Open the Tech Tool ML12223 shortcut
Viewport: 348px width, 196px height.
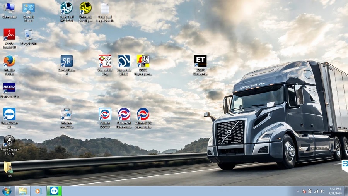pos(66,8)
